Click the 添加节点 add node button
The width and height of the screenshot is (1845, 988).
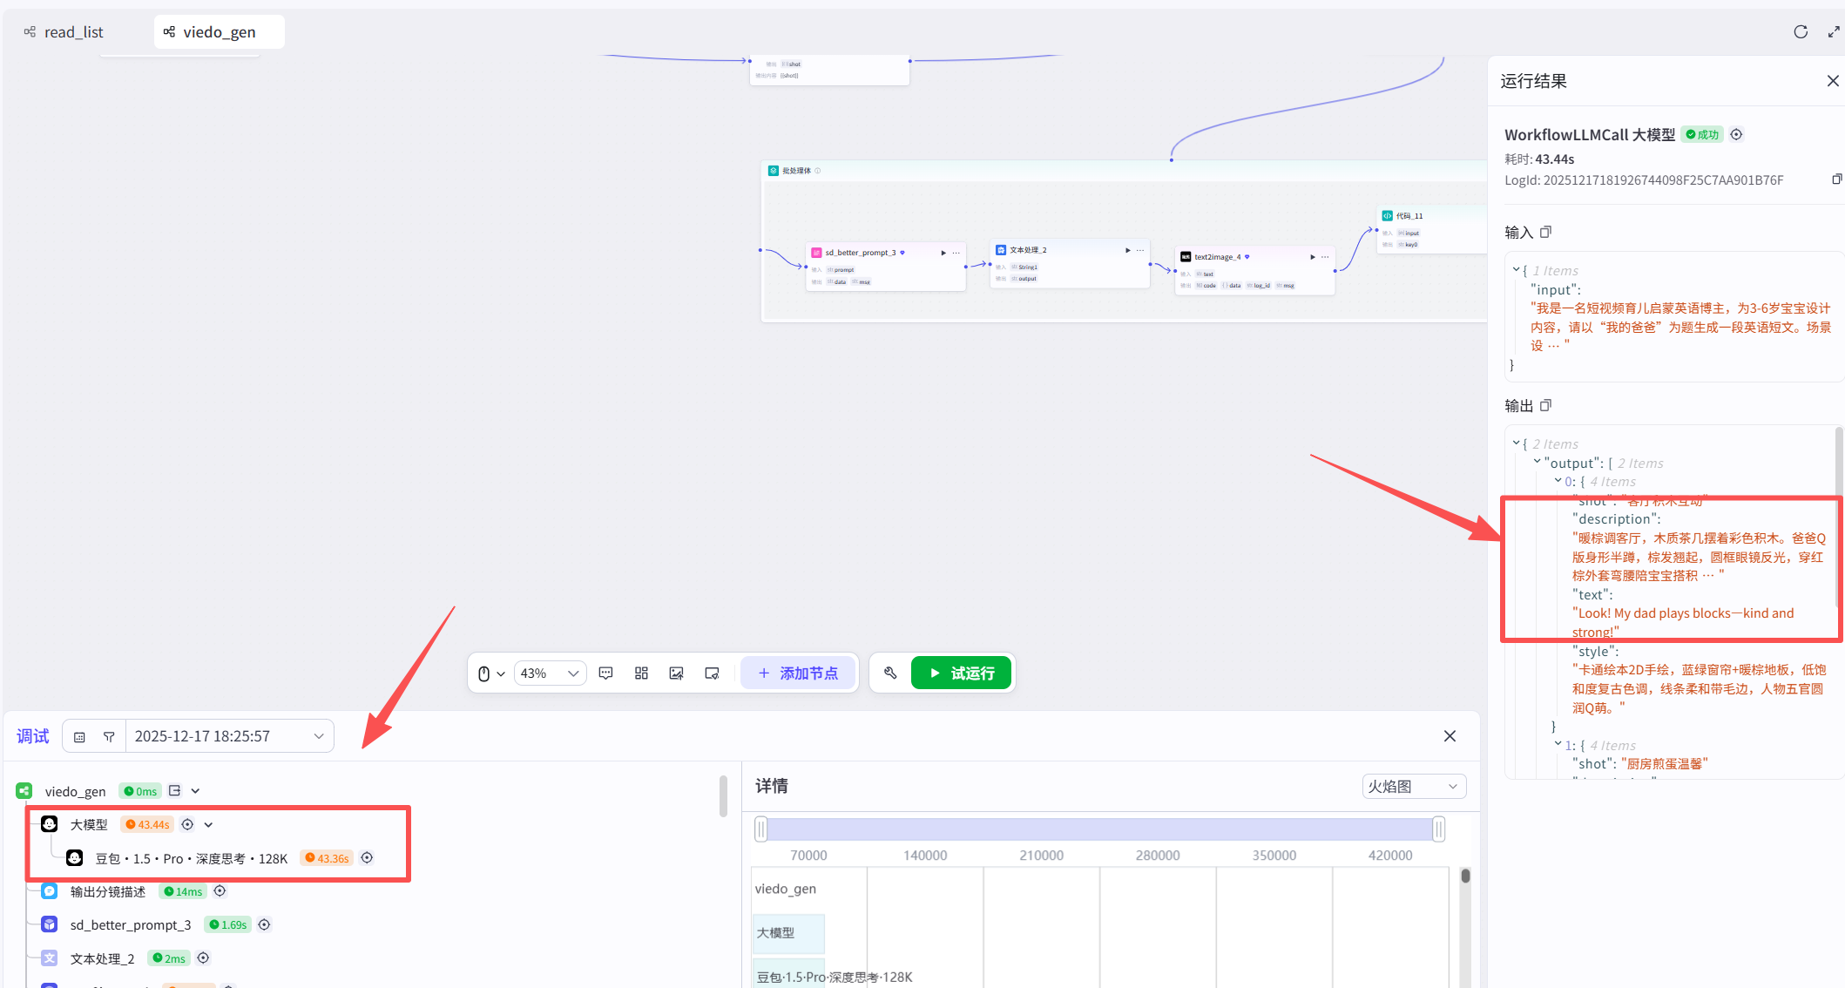(x=797, y=673)
